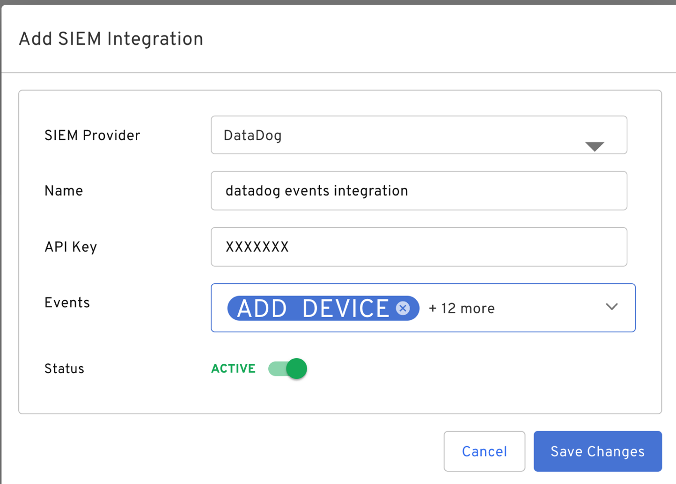The width and height of the screenshot is (676, 484).
Task: Focus the Name field with datadog events integration
Action: [x=419, y=191]
